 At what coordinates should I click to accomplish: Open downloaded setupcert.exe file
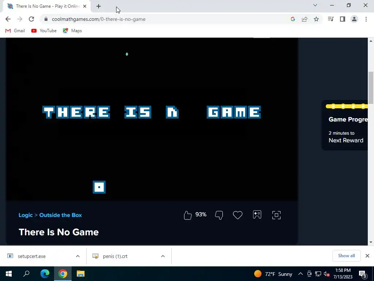coord(32,256)
